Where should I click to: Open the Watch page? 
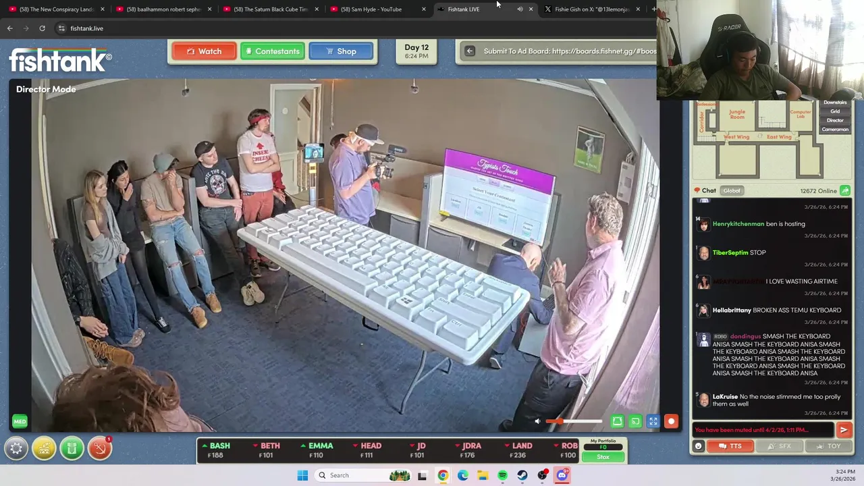coord(204,51)
